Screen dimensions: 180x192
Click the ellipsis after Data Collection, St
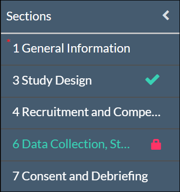[126, 147]
